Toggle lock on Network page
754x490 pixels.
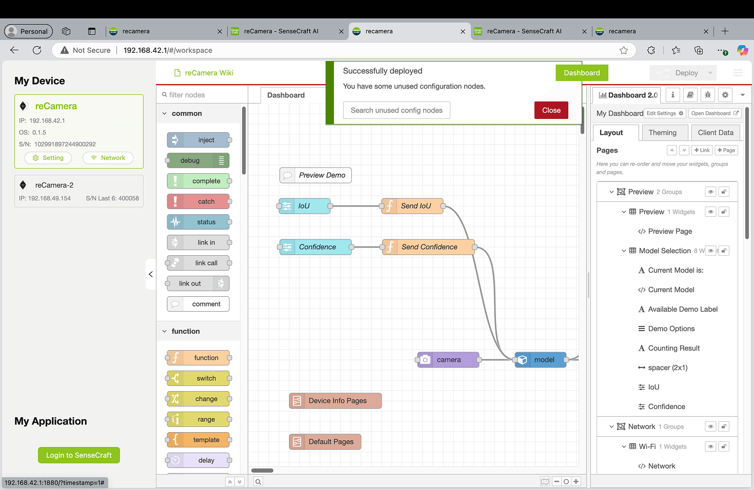click(724, 426)
